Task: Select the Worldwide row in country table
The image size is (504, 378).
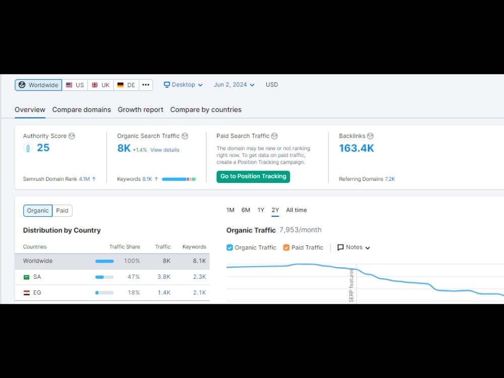Action: coord(112,261)
